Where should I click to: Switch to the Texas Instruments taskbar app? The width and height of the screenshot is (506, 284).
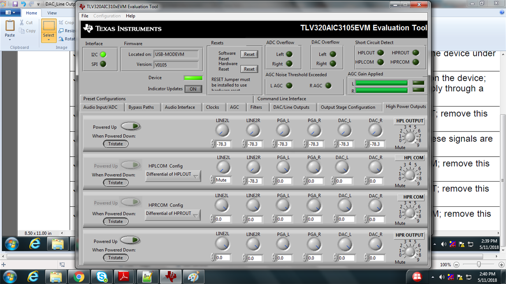point(170,277)
